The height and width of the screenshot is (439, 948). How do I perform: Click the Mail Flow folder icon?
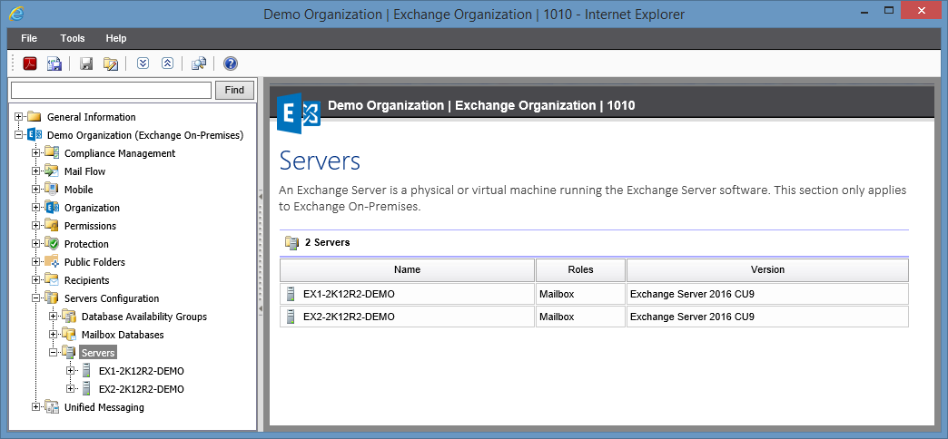[x=52, y=171]
